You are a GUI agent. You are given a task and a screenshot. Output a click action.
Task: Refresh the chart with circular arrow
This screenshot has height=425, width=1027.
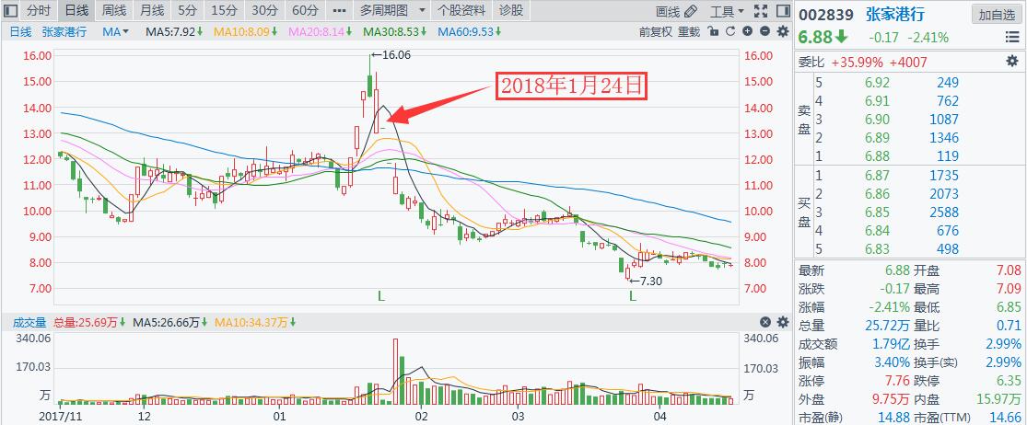coord(730,31)
